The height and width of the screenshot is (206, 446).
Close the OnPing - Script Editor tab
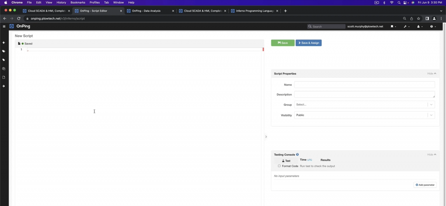tap(121, 11)
